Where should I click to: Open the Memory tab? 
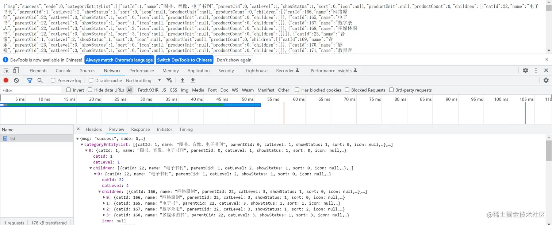170,71
